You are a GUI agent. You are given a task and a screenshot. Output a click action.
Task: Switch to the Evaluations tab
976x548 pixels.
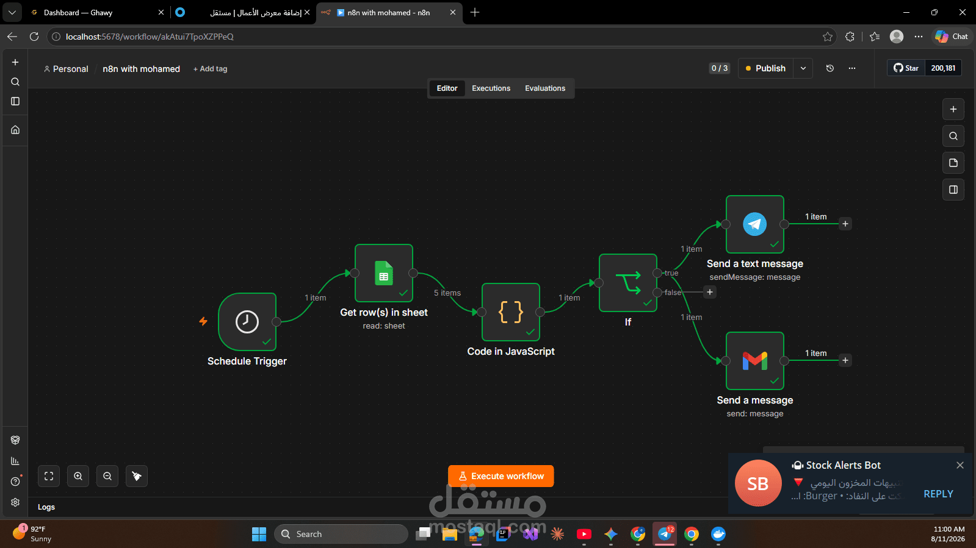tap(545, 88)
